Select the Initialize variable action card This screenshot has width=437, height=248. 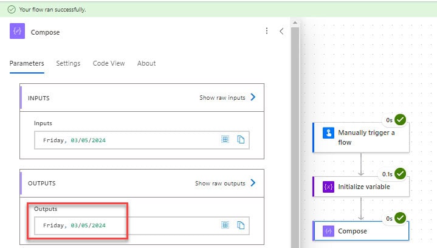click(x=361, y=187)
